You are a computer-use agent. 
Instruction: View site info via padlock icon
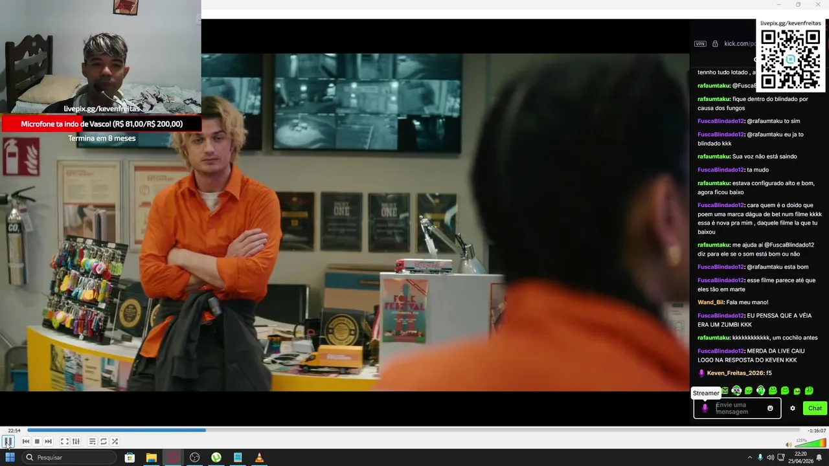click(x=715, y=44)
